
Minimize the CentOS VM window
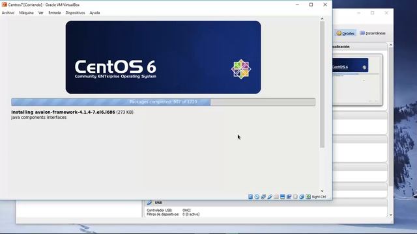coord(297,5)
